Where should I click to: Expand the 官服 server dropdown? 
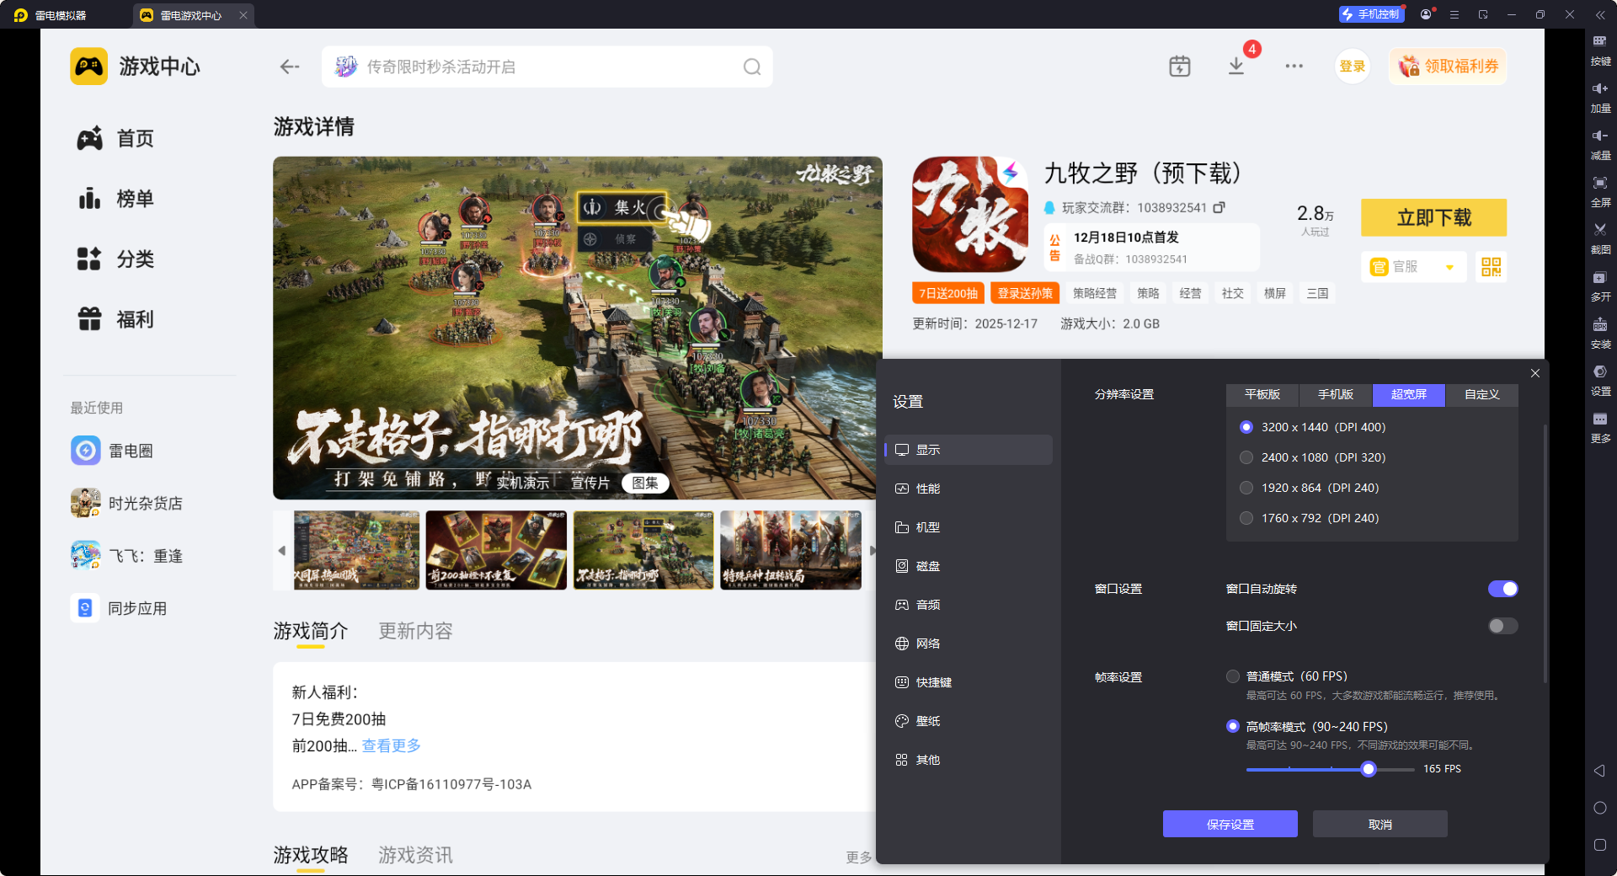1449,267
